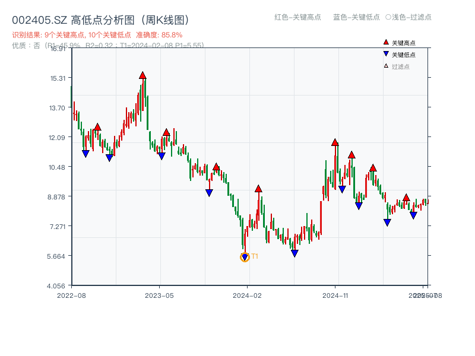Screen dimensions: 475x356
Task: Toggle the 关键高点 legend label
Action: 404,43
